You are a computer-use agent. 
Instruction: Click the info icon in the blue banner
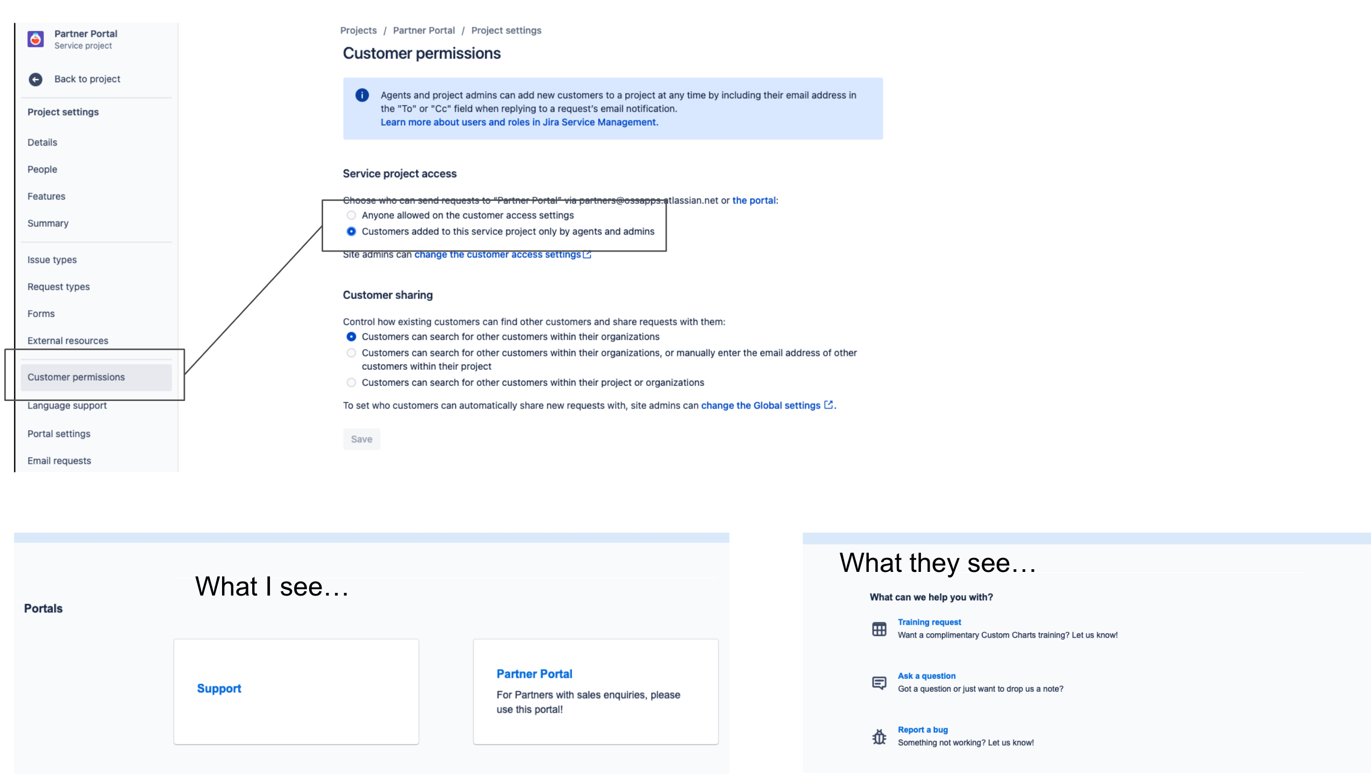(362, 96)
